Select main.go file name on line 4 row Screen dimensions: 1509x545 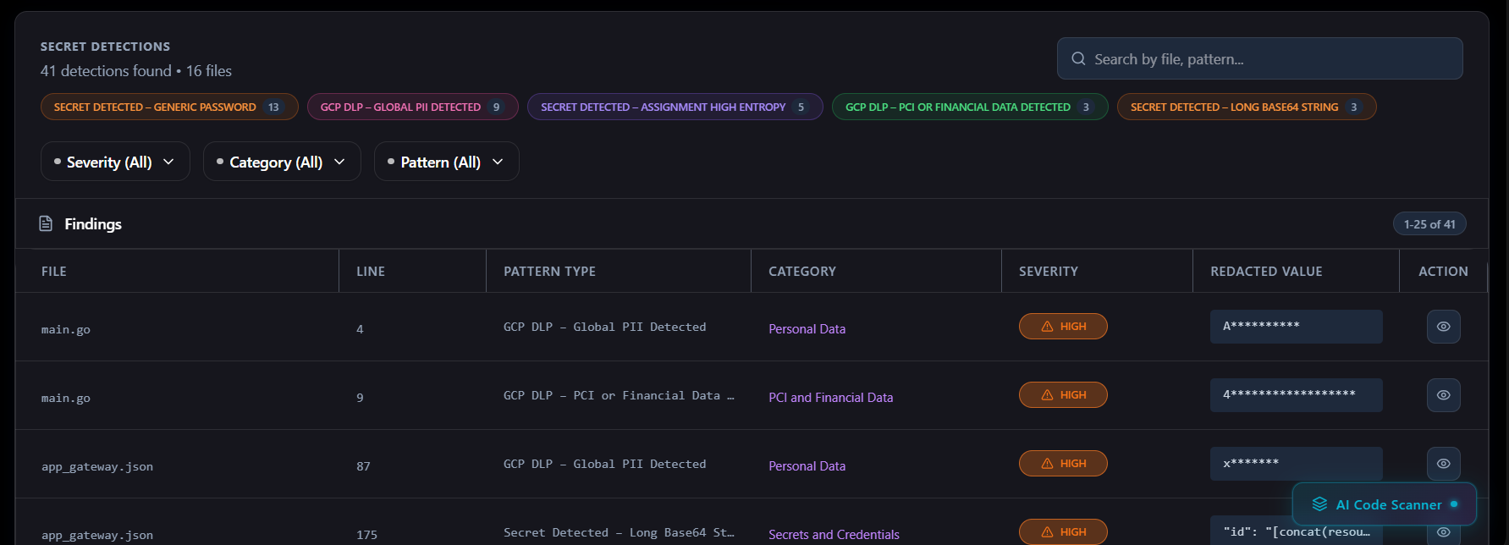66,330
